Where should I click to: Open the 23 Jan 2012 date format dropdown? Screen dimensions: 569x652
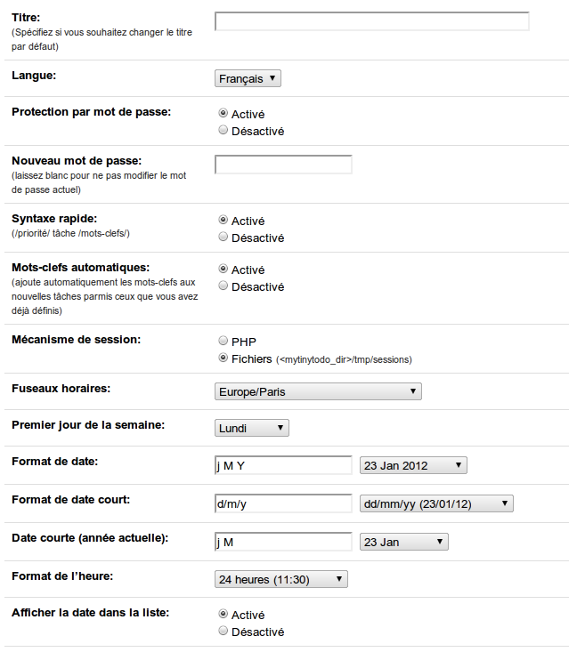(413, 465)
